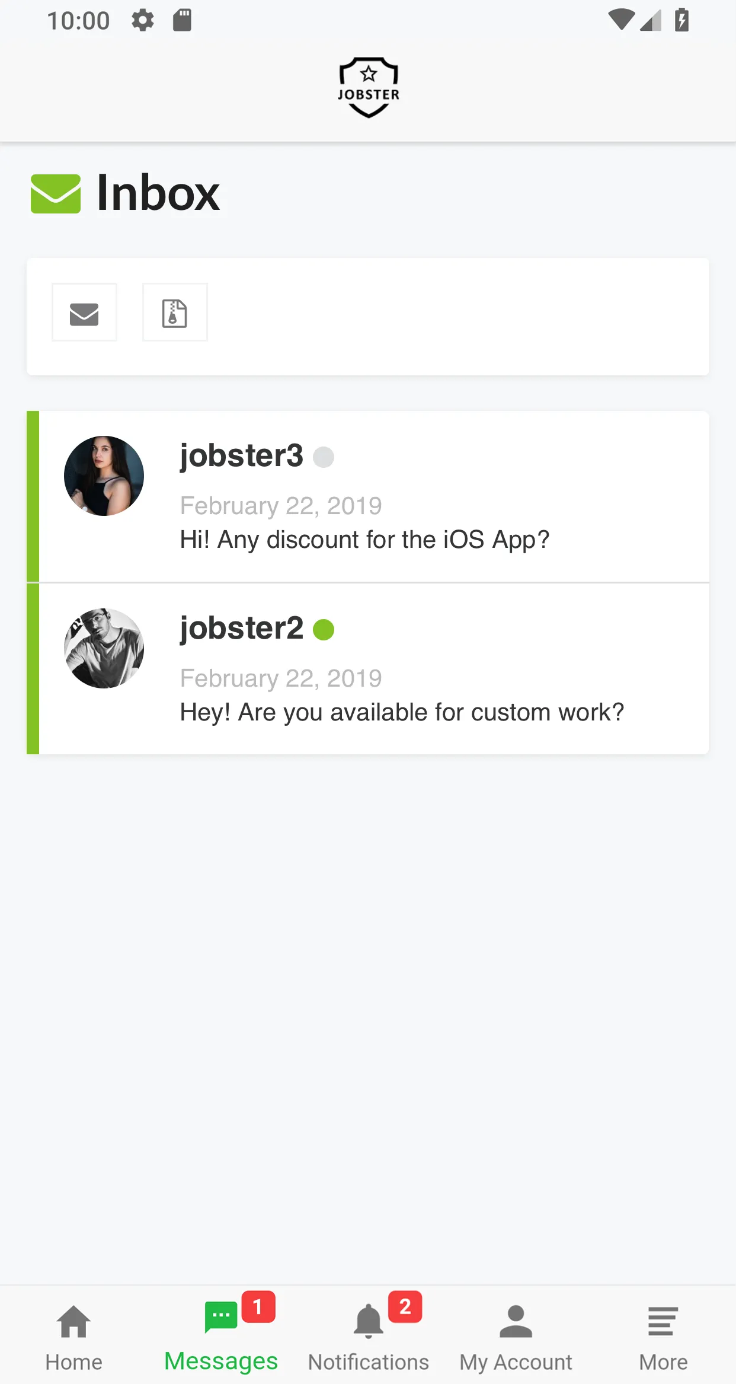Screen dimensions: 736x1384
Task: Tap the 10:00 clock in status bar
Action: 78,21
